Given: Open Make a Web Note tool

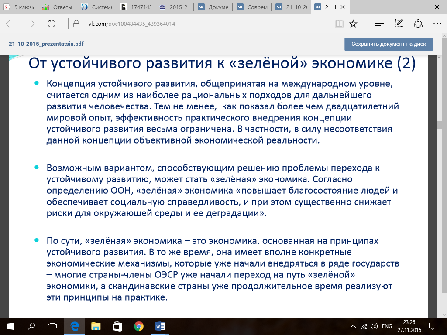Looking at the screenshot, I should coord(399,24).
